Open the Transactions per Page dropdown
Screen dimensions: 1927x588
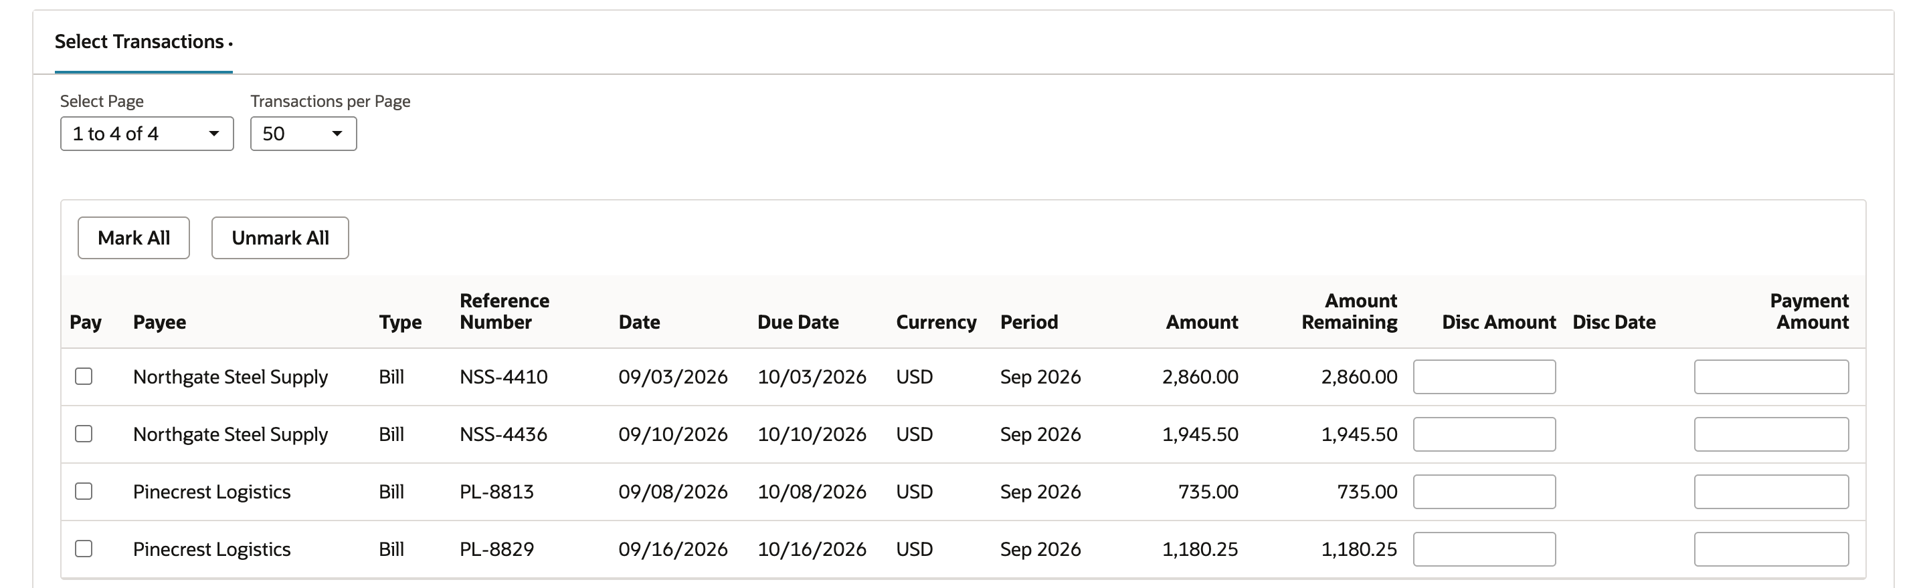coord(303,134)
